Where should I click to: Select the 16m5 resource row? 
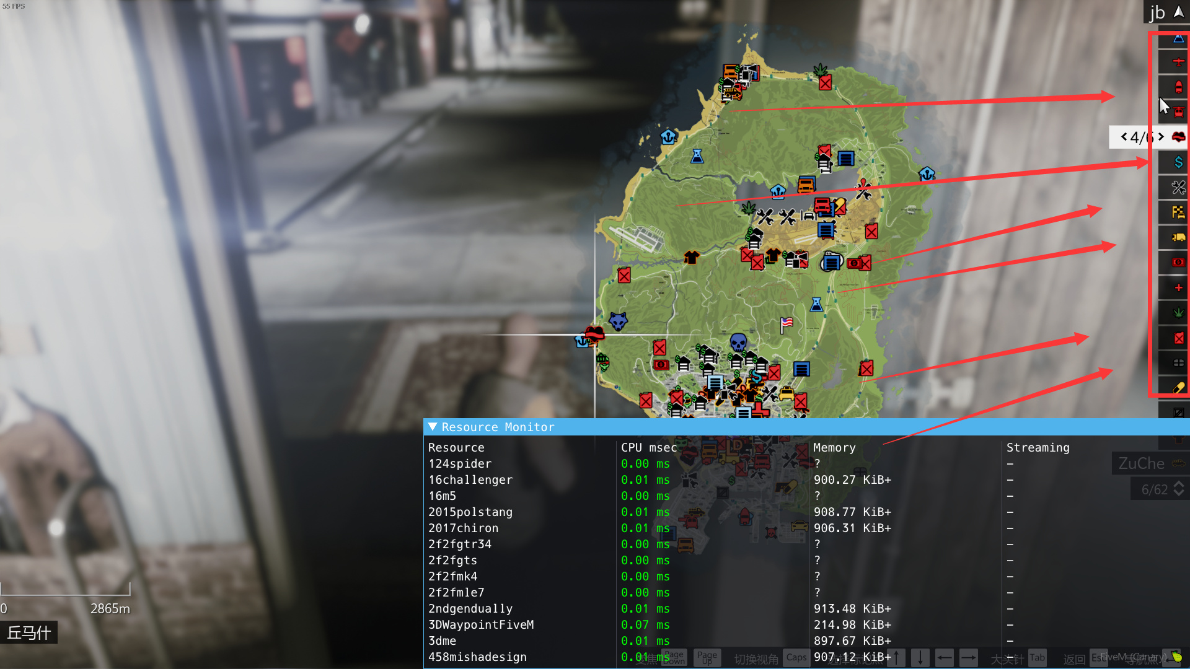pyautogui.click(x=806, y=496)
